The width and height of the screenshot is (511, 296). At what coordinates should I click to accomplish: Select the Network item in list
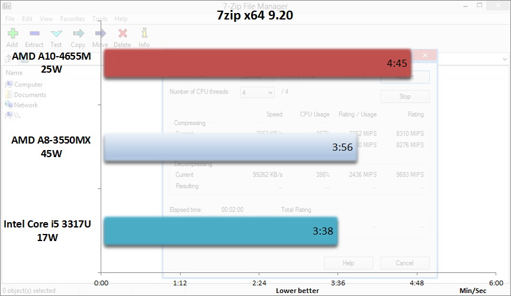[x=21, y=105]
